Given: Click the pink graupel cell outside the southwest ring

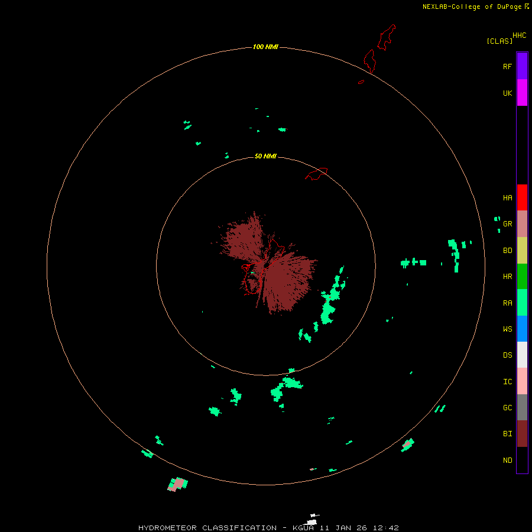Looking at the screenshot, I should point(177,484).
